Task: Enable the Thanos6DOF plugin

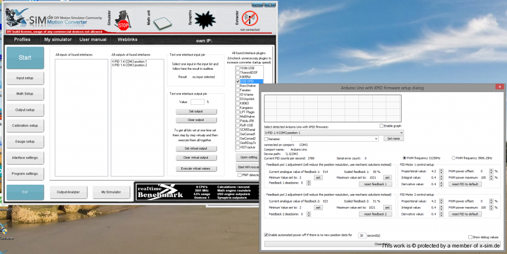Action: [x=238, y=73]
